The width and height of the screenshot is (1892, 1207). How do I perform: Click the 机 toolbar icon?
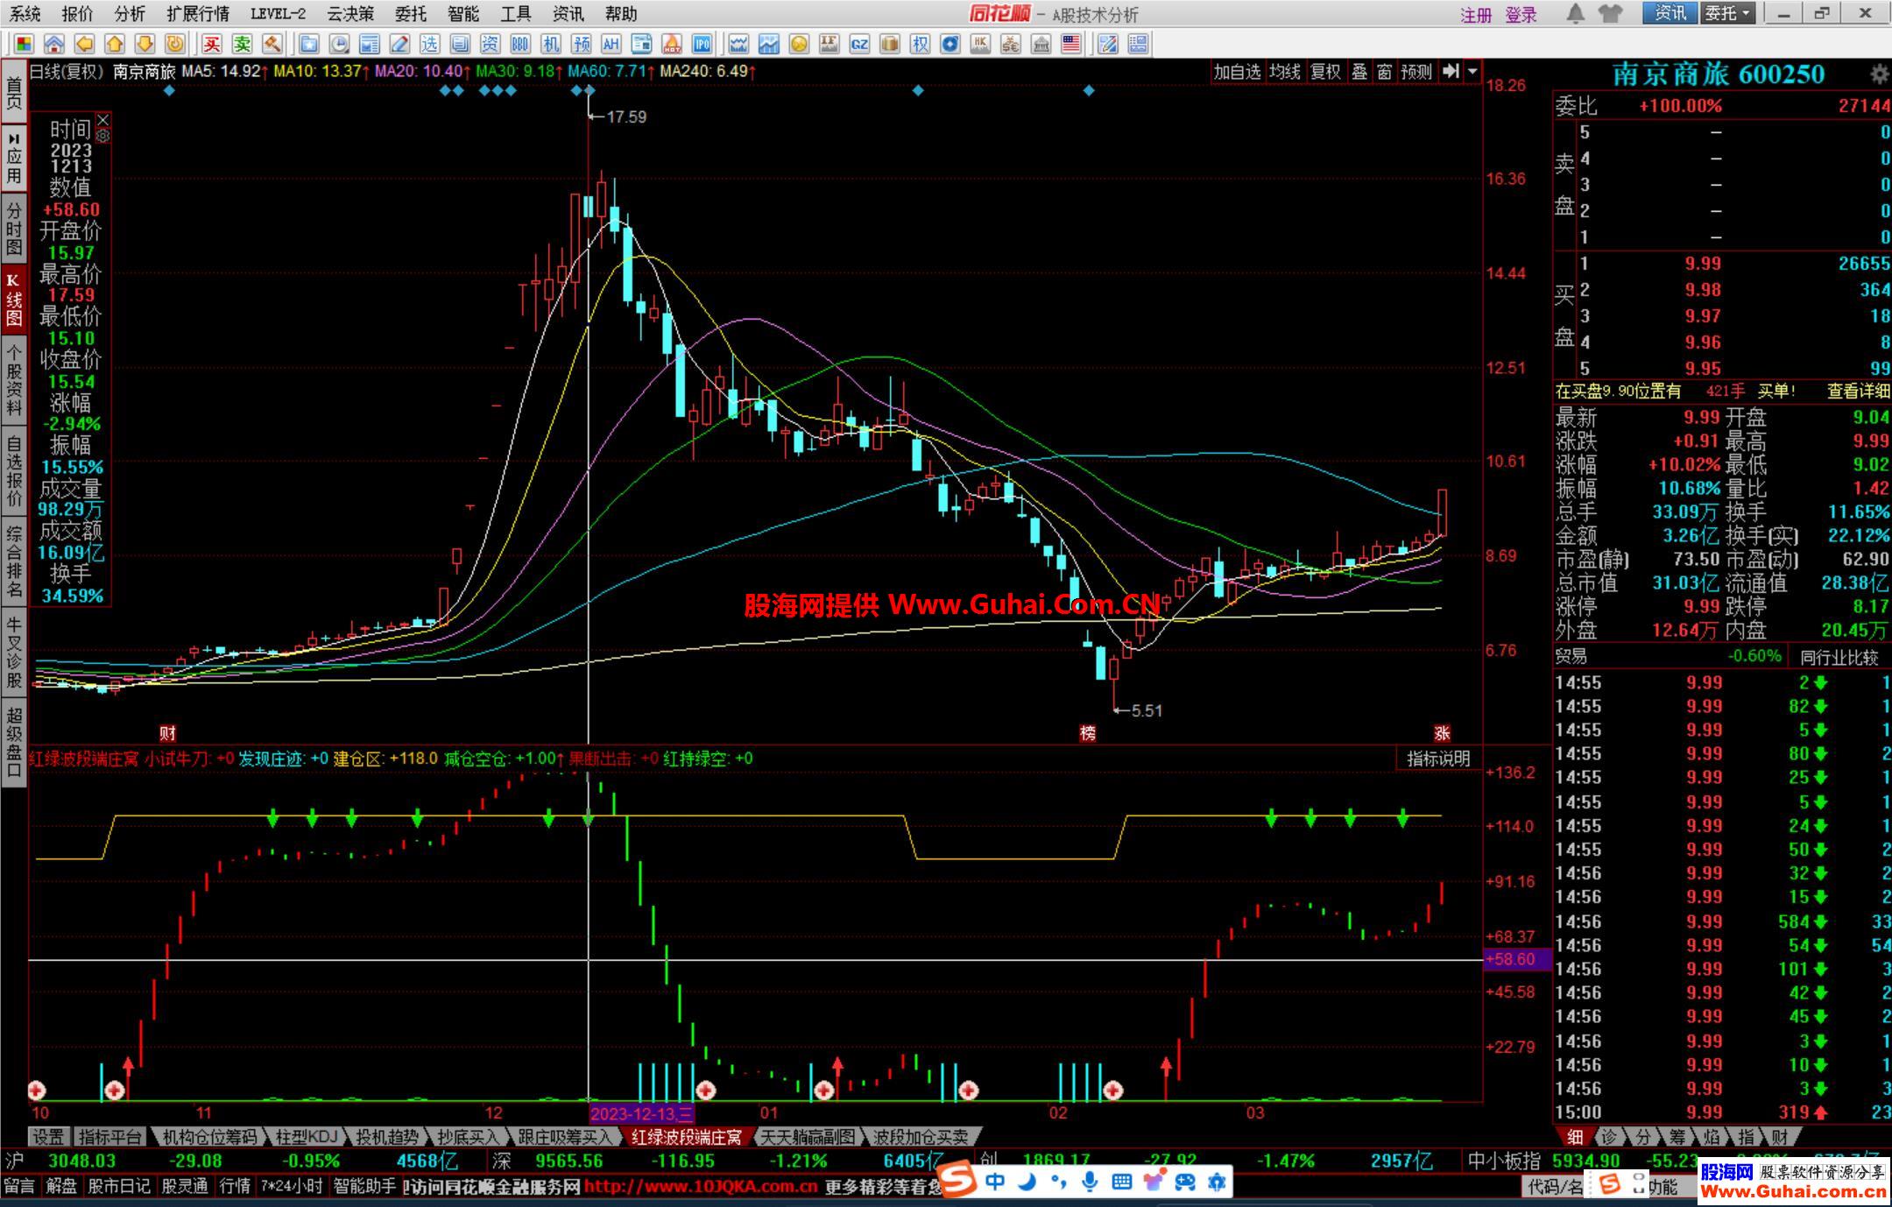[x=551, y=44]
